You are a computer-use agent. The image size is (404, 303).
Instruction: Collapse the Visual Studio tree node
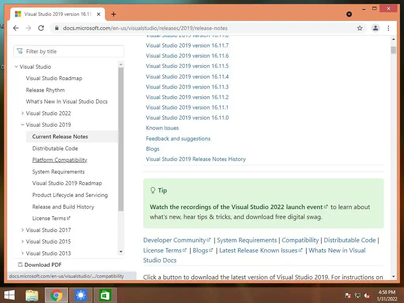pyautogui.click(x=16, y=67)
